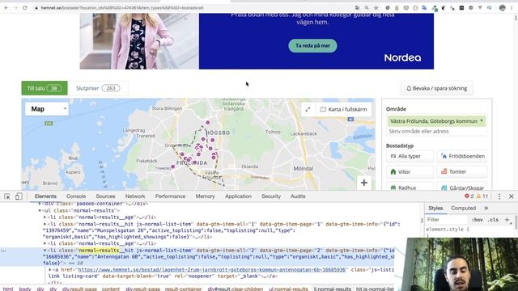Screen dimensions: 518x291
Task: Open the Elements tab in DevTools
Action: point(45,196)
